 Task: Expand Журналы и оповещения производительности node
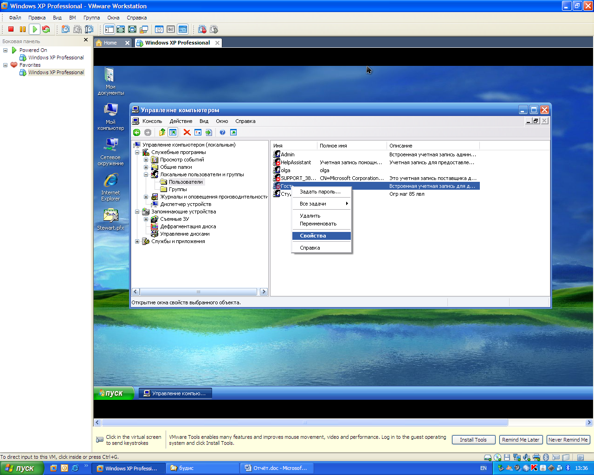(146, 197)
